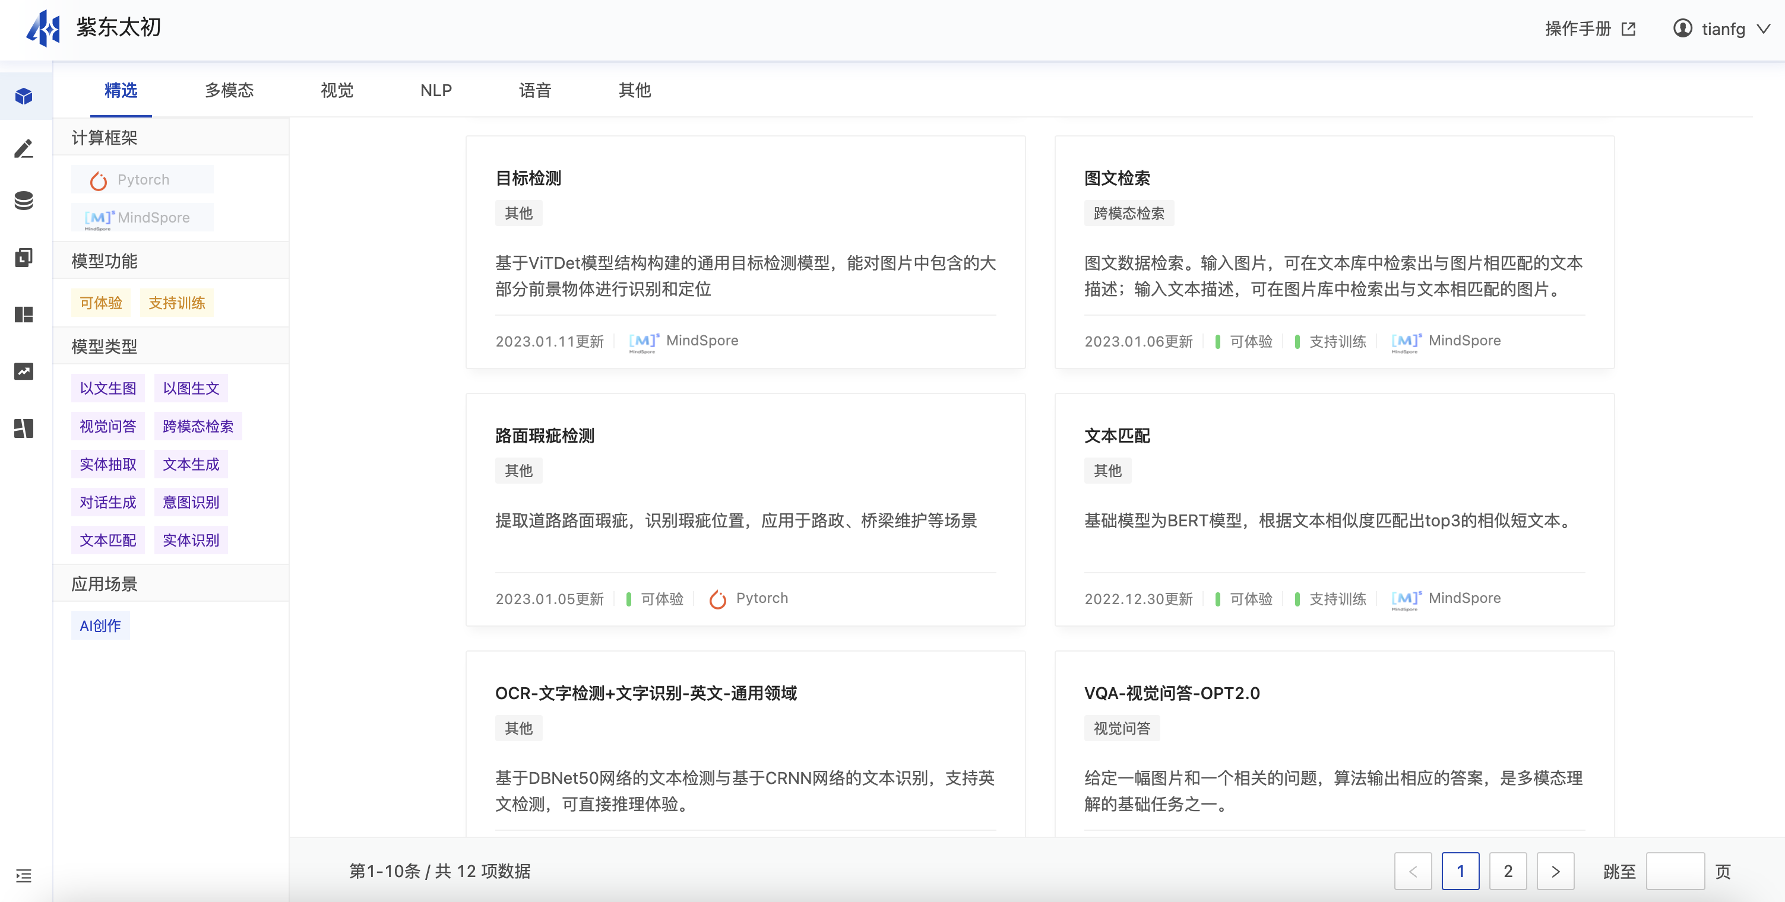The image size is (1785, 902).
Task: Open the OCR-文字检测+文字识别 card title
Action: point(646,694)
